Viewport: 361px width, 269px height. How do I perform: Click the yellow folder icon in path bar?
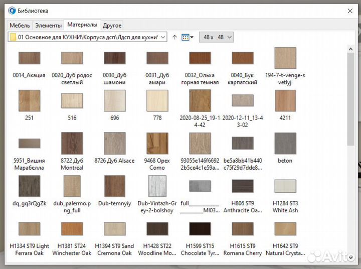click(13, 37)
